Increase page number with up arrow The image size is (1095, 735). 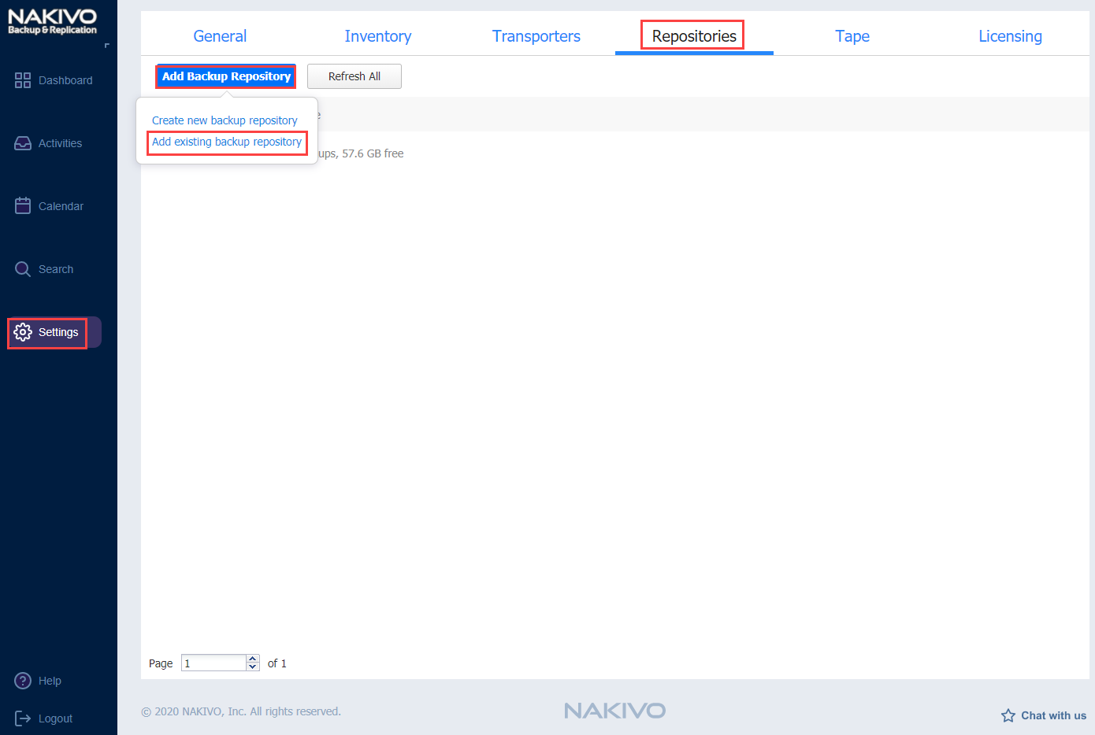tap(253, 659)
